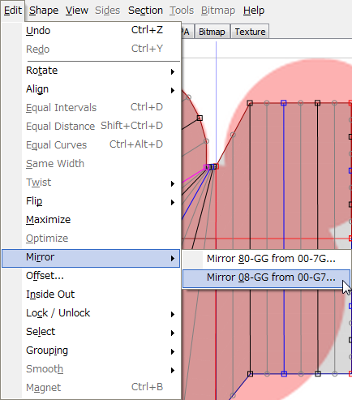Open the Shape menu
The height and width of the screenshot is (400, 352).
[44, 11]
